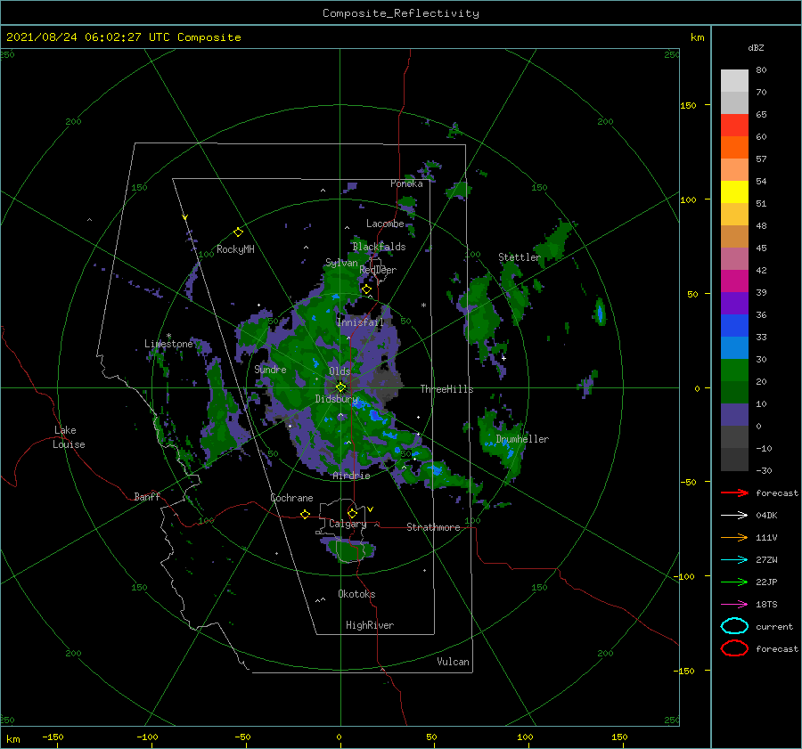Click the Olds town label

[x=340, y=371]
